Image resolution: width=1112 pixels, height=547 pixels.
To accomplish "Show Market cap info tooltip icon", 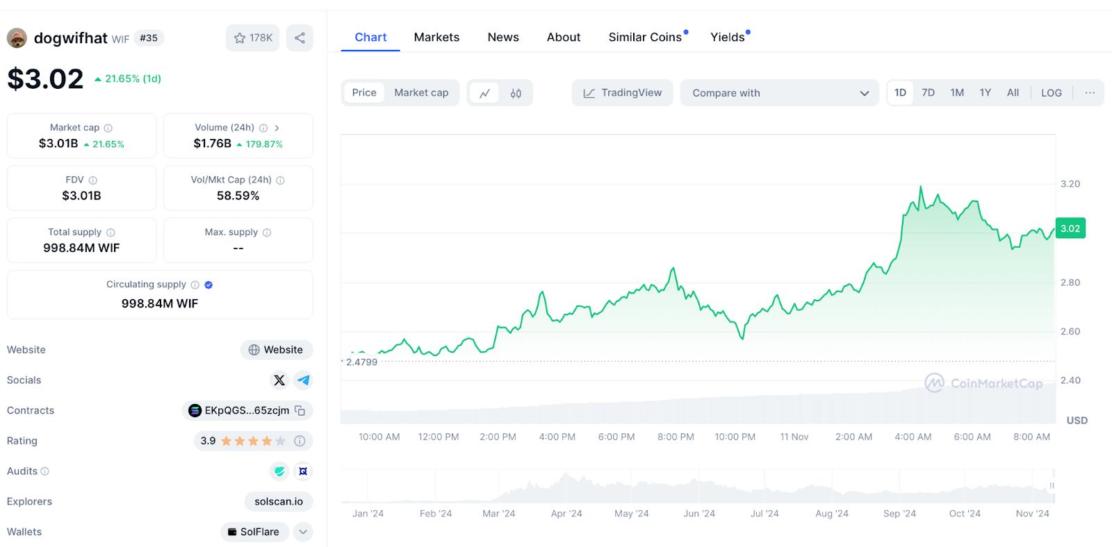I will click(x=108, y=128).
